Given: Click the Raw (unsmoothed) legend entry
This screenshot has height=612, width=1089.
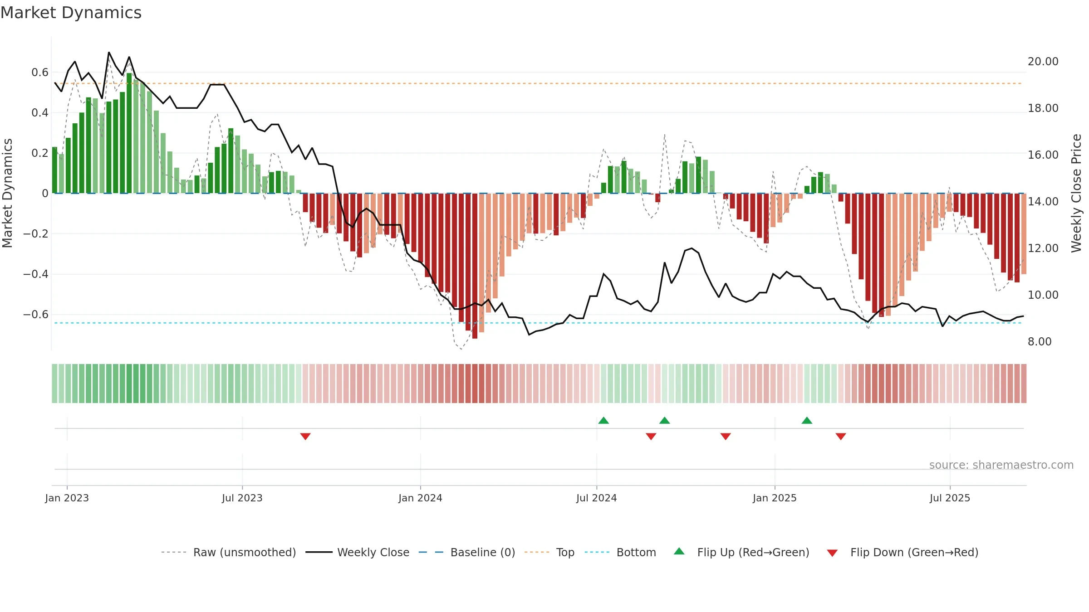Looking at the screenshot, I should pos(229,552).
